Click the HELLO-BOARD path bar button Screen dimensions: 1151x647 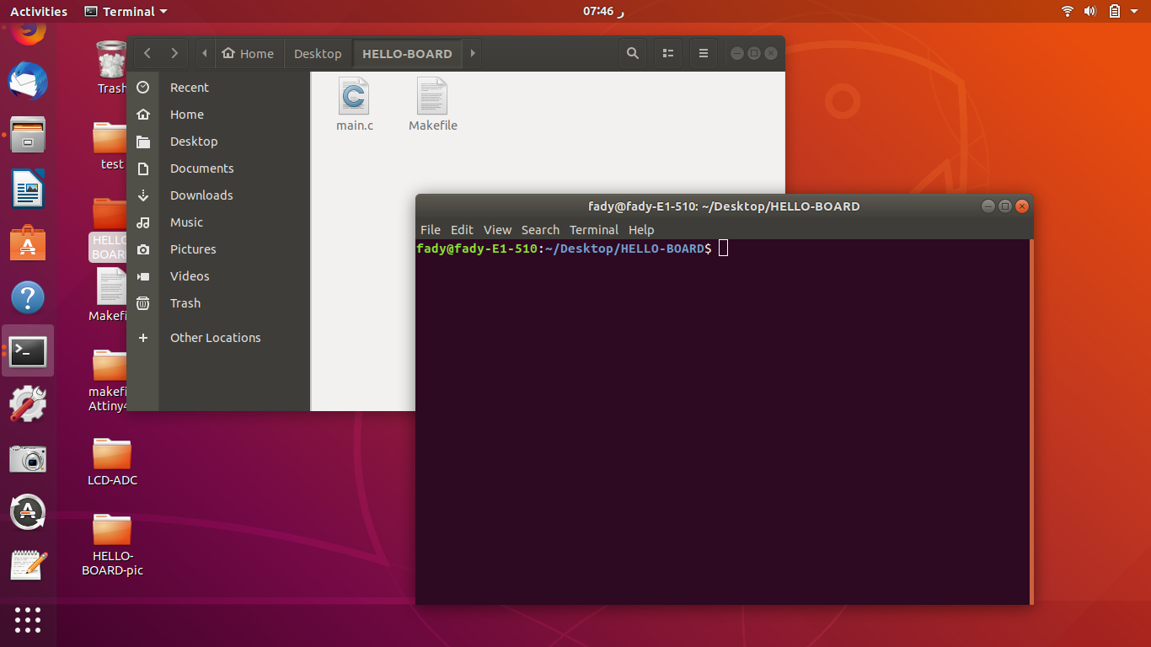407,53
